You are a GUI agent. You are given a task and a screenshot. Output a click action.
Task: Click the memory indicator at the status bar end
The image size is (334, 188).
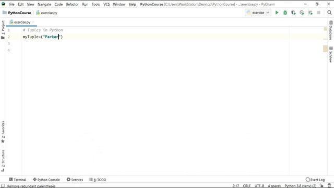click(329, 186)
